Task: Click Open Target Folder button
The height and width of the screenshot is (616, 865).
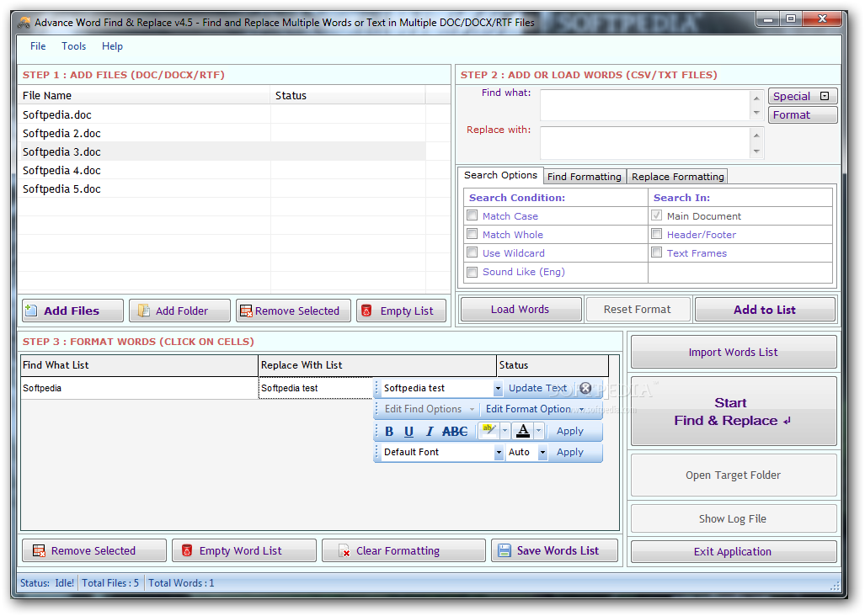Action: coord(733,475)
